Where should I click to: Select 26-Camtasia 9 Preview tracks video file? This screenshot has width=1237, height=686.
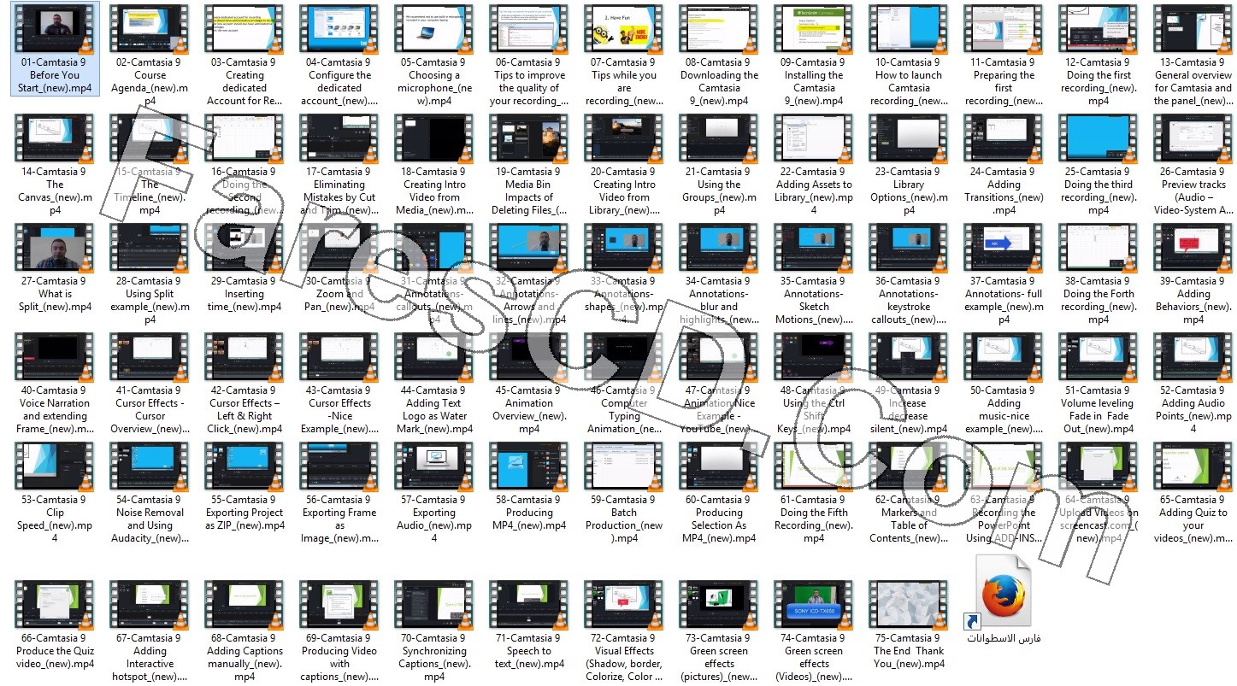[1193, 164]
